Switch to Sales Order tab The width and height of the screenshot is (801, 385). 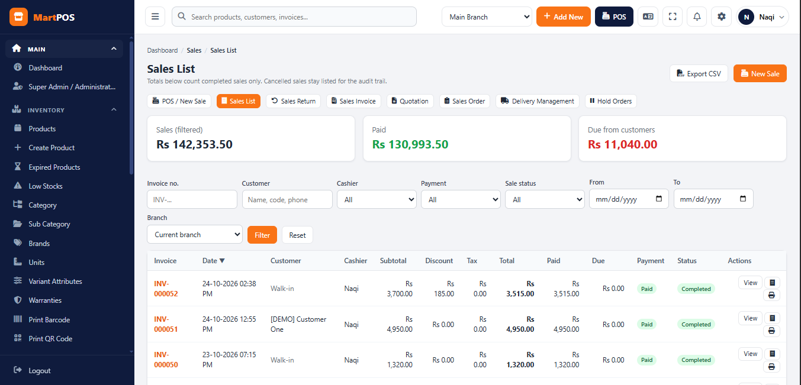click(464, 101)
